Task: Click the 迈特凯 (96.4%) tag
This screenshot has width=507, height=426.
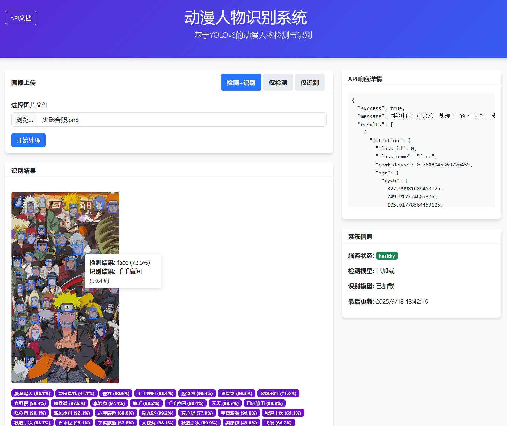Action: tap(197, 393)
